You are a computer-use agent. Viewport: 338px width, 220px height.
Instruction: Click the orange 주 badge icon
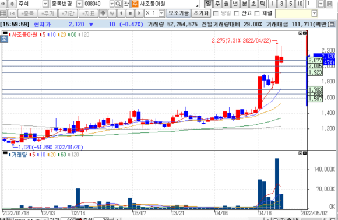[x=135, y=4]
